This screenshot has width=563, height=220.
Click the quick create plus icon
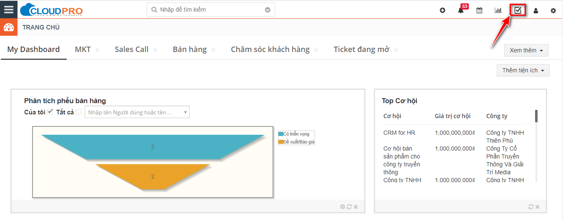point(443,10)
